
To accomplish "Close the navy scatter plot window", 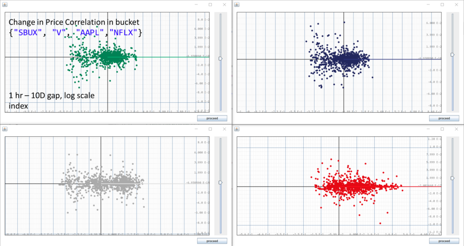I will [x=456, y=5].
